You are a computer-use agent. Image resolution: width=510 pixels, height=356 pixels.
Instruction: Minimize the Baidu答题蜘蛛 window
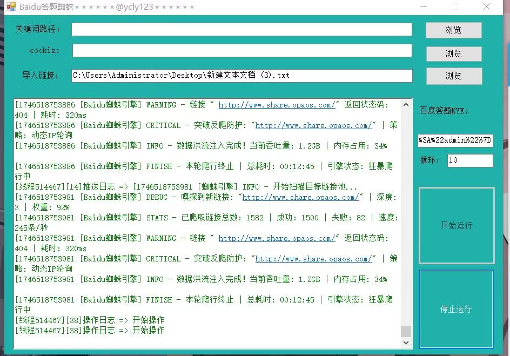click(424, 6)
